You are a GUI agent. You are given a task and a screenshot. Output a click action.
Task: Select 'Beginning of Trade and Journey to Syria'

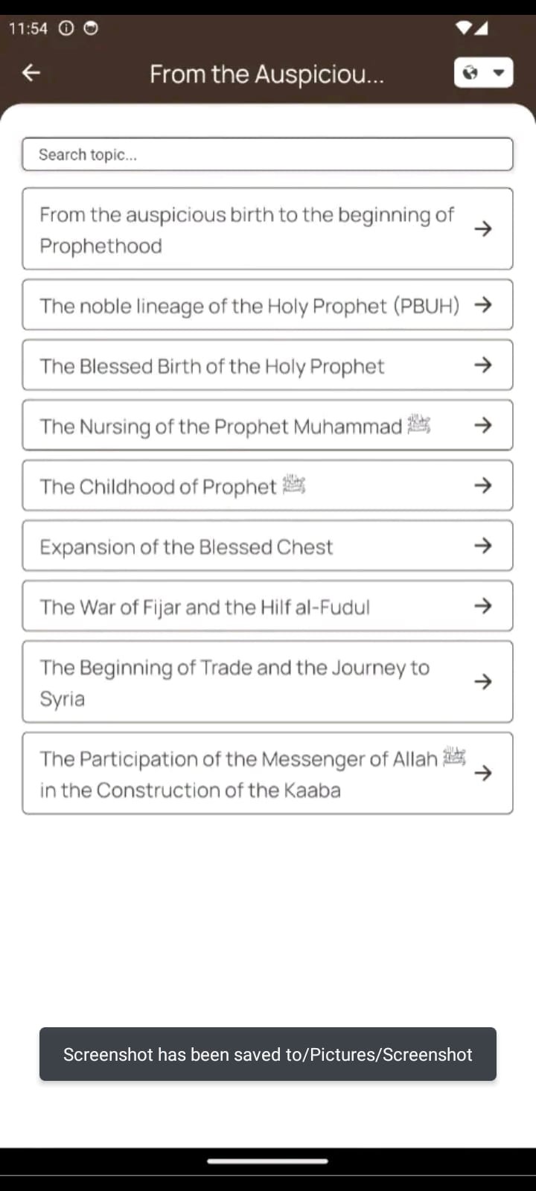[x=234, y=682]
